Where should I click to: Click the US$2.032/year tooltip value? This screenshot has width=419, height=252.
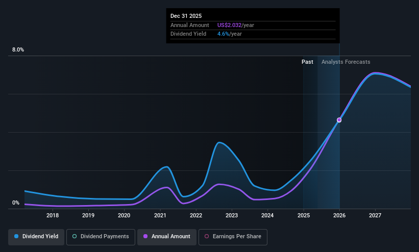[x=235, y=25]
